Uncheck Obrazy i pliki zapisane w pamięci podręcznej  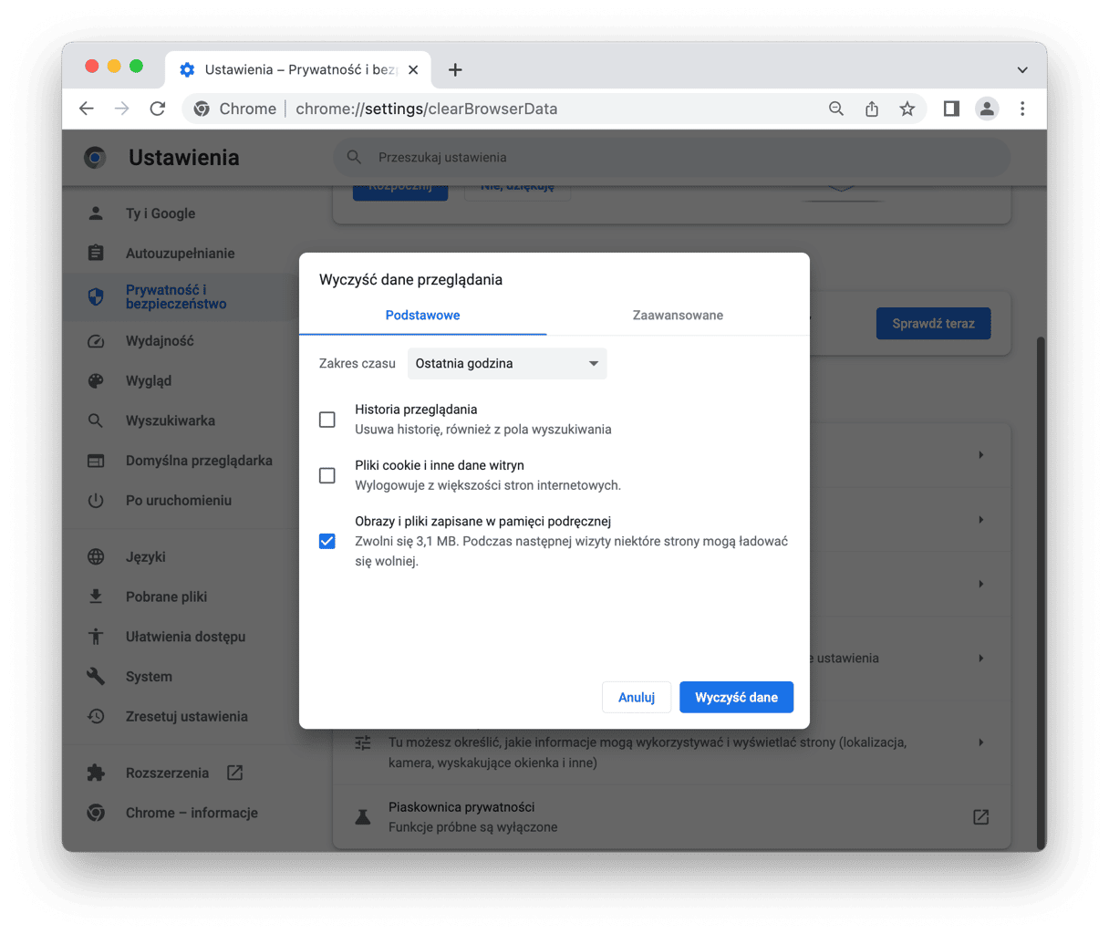(327, 541)
